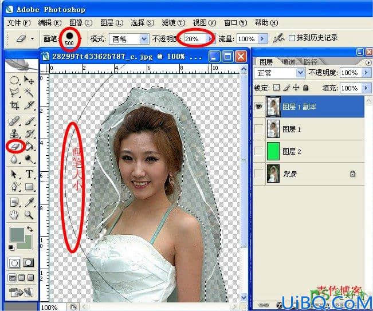Select the Polygonal Lasso tool
The width and height of the screenshot is (373, 311).
(x=14, y=92)
